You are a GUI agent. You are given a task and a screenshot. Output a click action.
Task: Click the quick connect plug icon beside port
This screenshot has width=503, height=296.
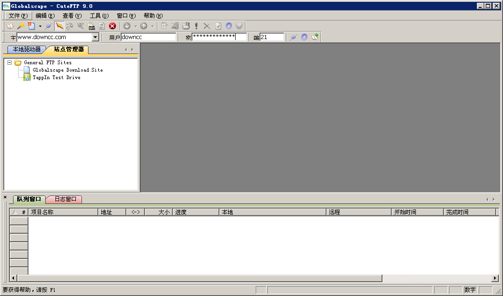pos(293,37)
